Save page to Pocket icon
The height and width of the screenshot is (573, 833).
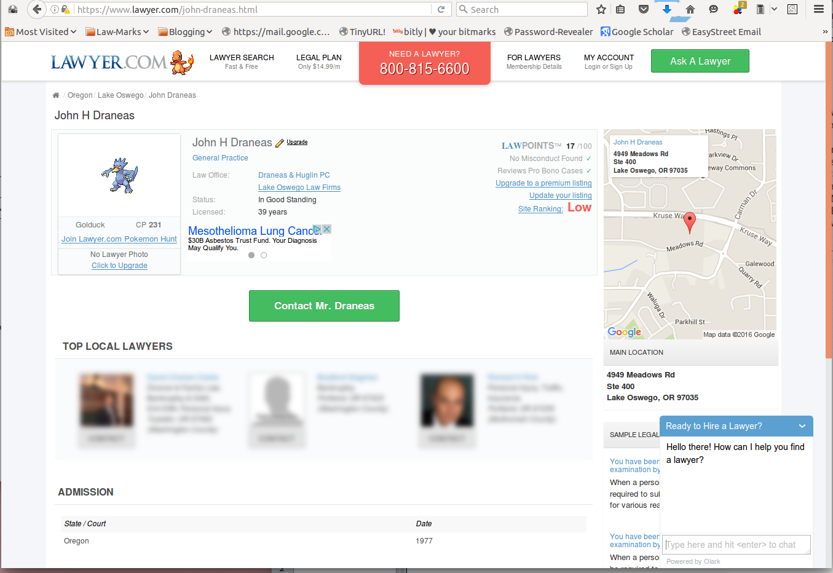pyautogui.click(x=644, y=9)
